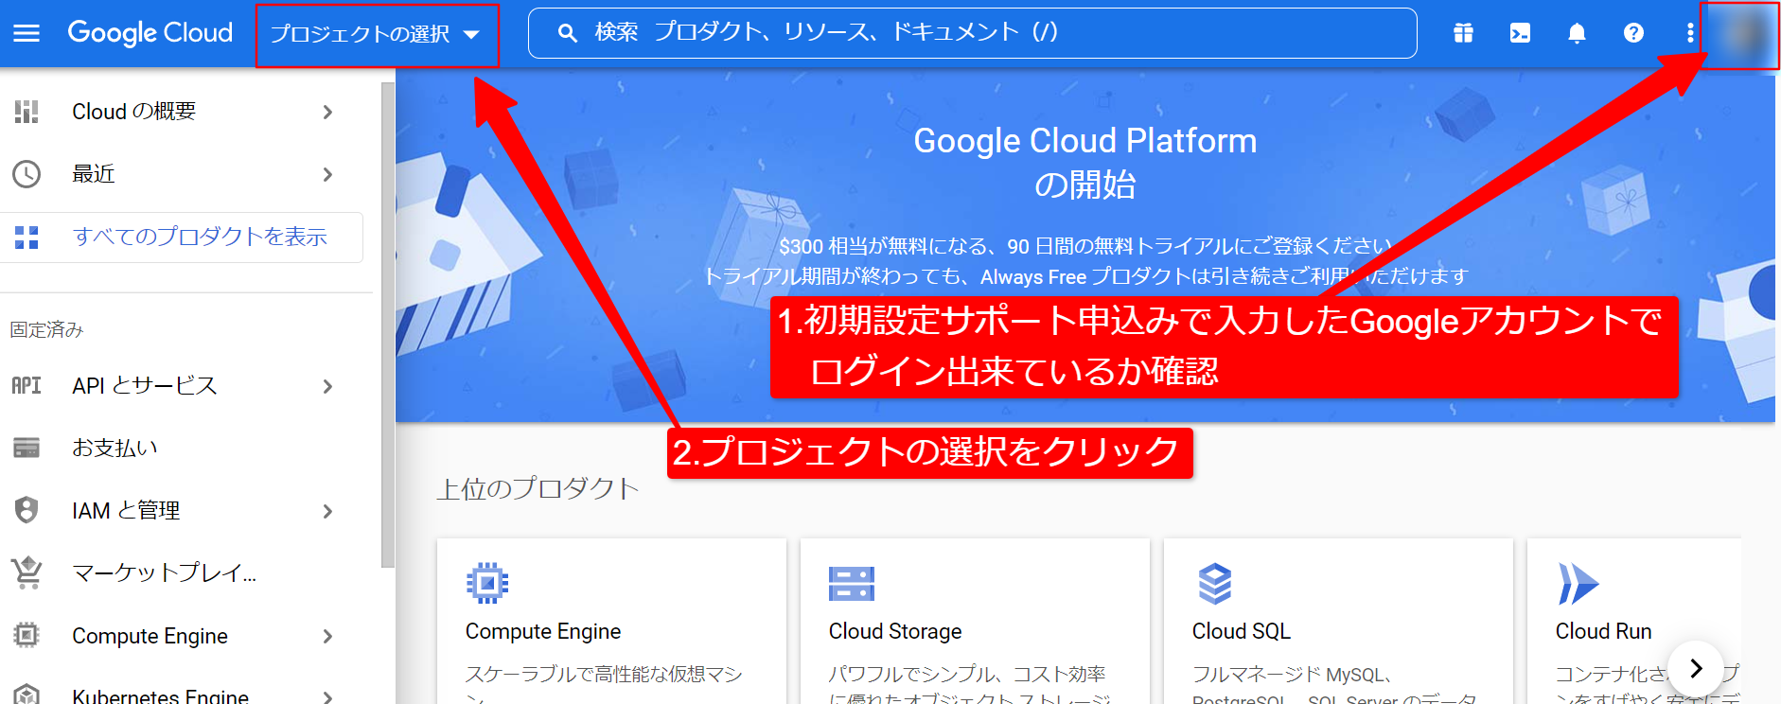The image size is (1781, 704).
Task: Expand the API とサービス chevron
Action: (x=327, y=386)
